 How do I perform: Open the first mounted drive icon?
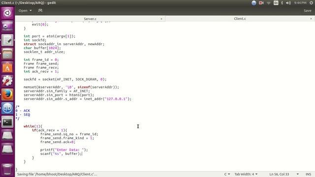tap(7, 136)
